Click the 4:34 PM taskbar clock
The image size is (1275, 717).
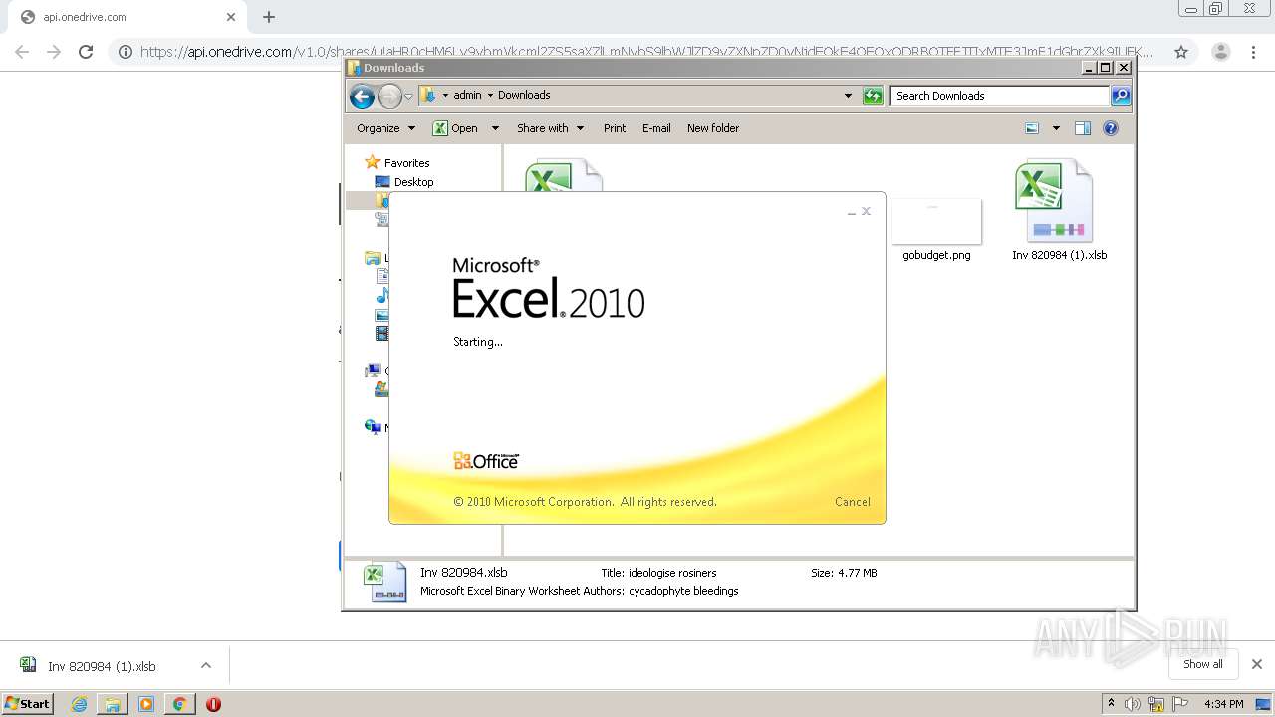tap(1223, 704)
